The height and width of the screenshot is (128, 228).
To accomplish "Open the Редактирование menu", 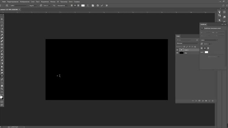I will coord(13,2).
